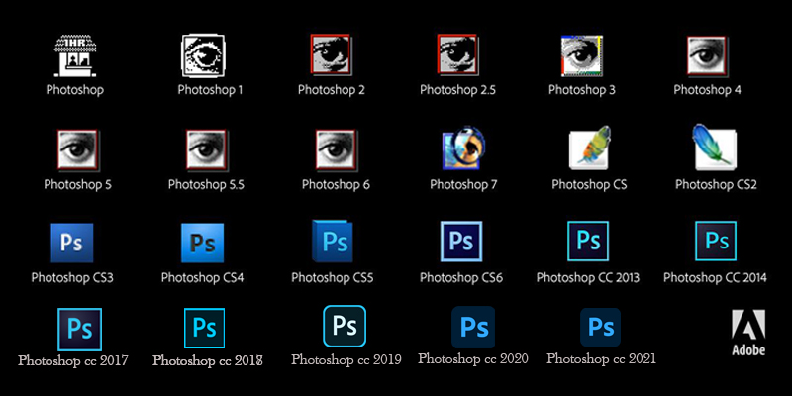Open the Photoshop cc 2017 icon

(x=80, y=330)
